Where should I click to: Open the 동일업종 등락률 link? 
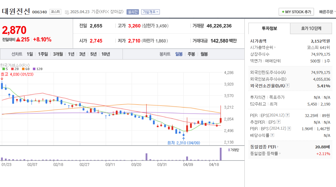(265, 153)
